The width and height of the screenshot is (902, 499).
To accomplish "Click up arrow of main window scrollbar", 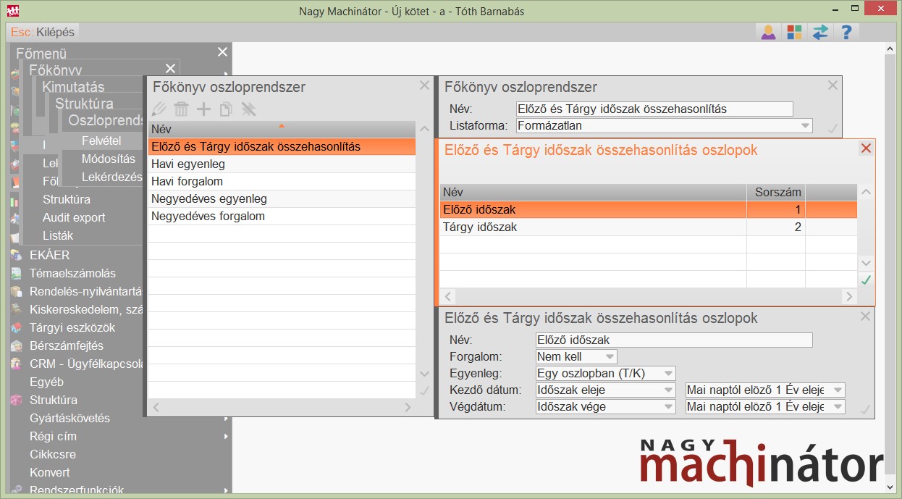I will [891, 49].
